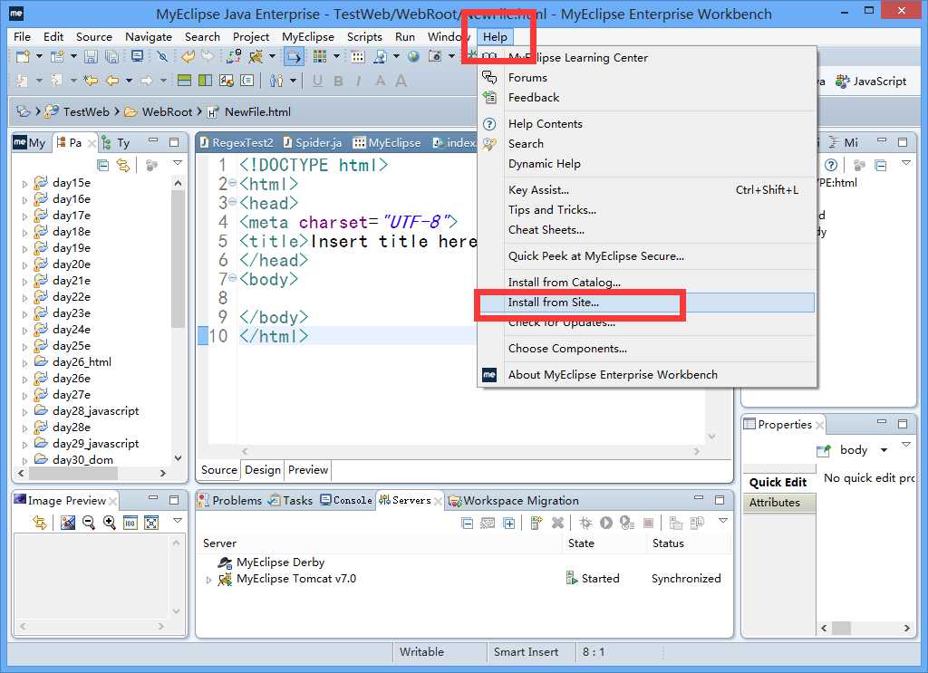Select Quick Edit section in Properties
The image size is (928, 673).
point(778,482)
